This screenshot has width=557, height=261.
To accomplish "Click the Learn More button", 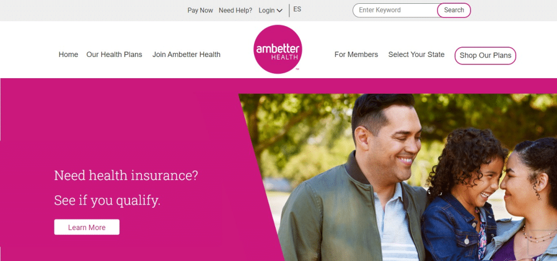I will [x=86, y=227].
